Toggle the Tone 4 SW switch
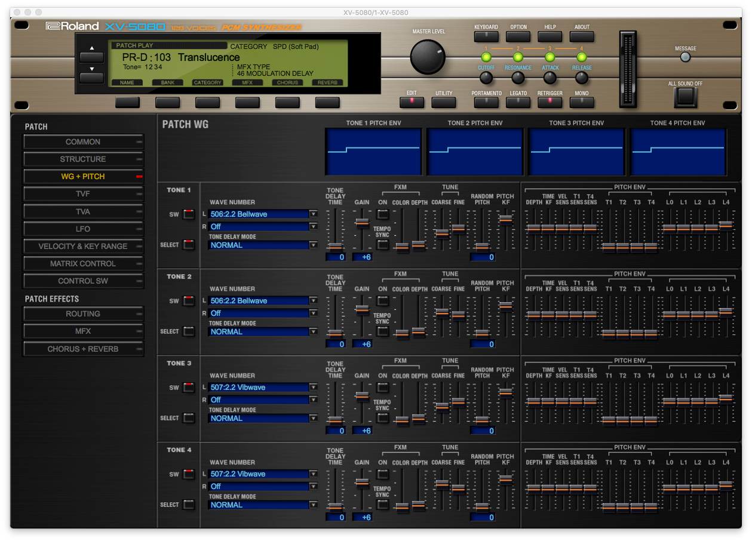Screen dimensions: 752x541 pyautogui.click(x=189, y=474)
